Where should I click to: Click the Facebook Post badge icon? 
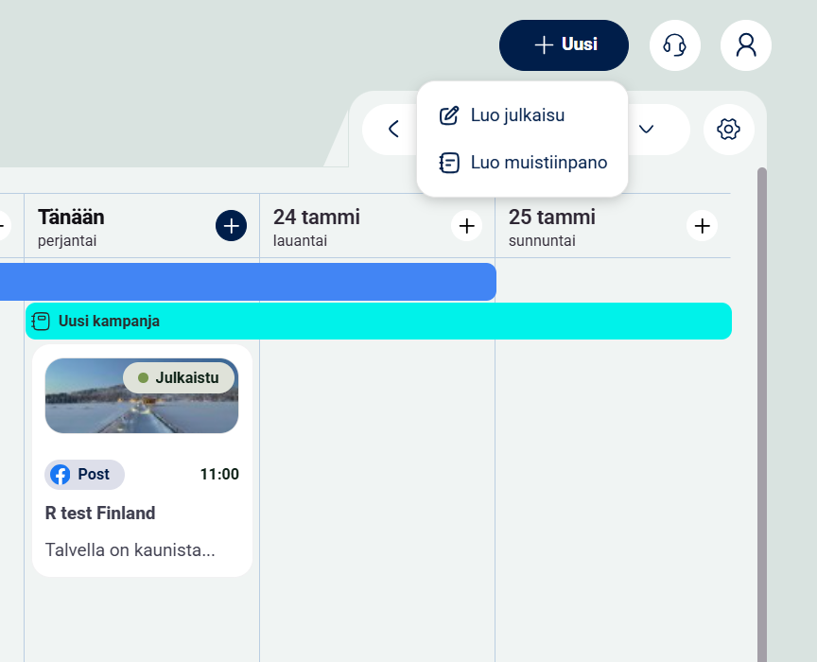(x=61, y=475)
